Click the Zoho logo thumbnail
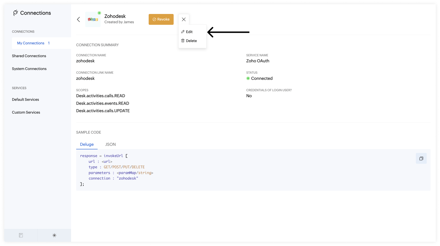Image resolution: width=440 pixels, height=246 pixels. tap(93, 19)
